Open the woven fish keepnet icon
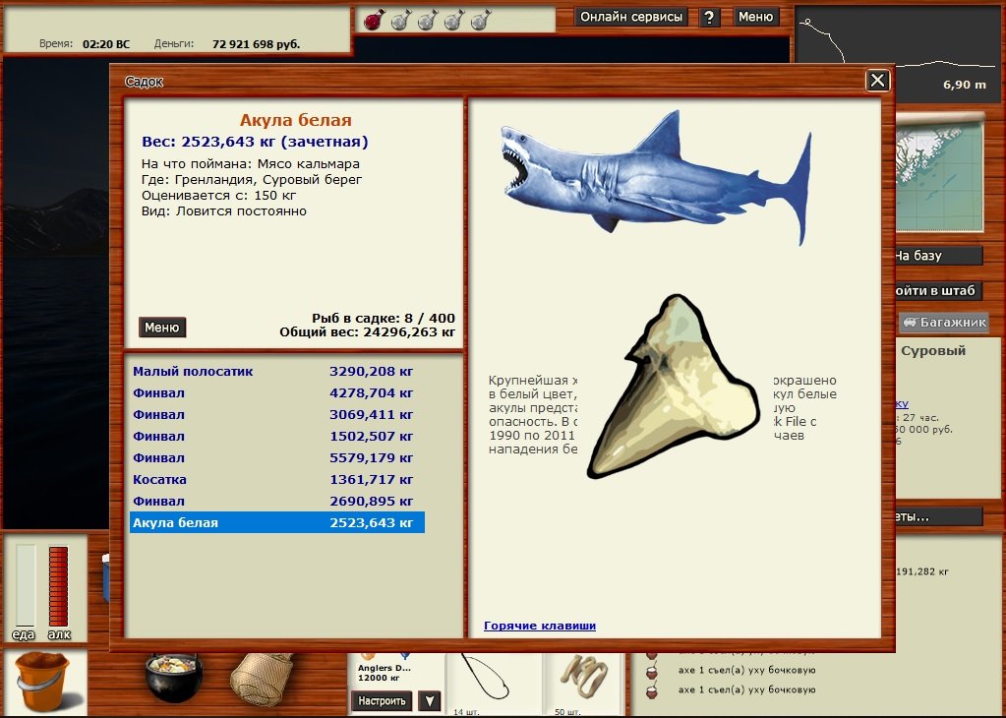Image resolution: width=1006 pixels, height=718 pixels. (x=262, y=679)
